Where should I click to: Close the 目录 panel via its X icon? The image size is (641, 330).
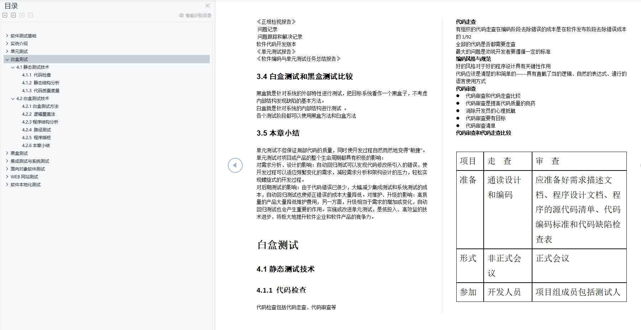click(207, 5)
